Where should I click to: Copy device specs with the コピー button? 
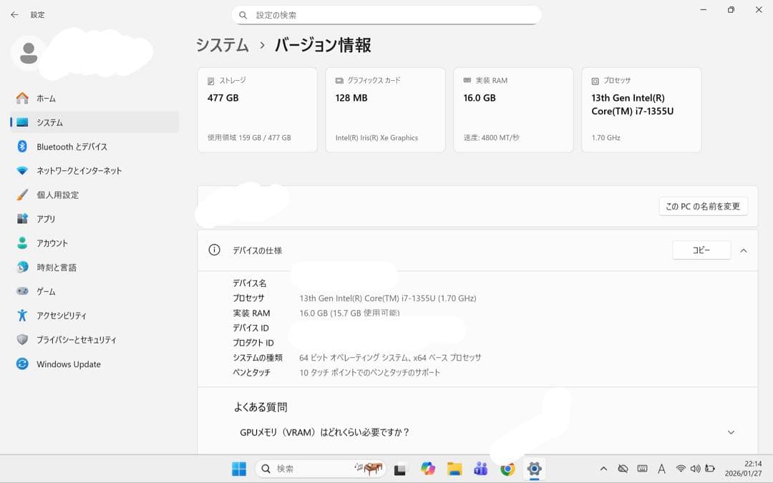coord(701,250)
